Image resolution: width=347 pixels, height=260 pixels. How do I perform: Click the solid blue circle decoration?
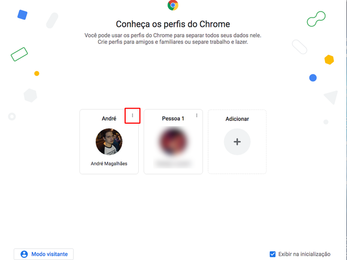coord(313,78)
